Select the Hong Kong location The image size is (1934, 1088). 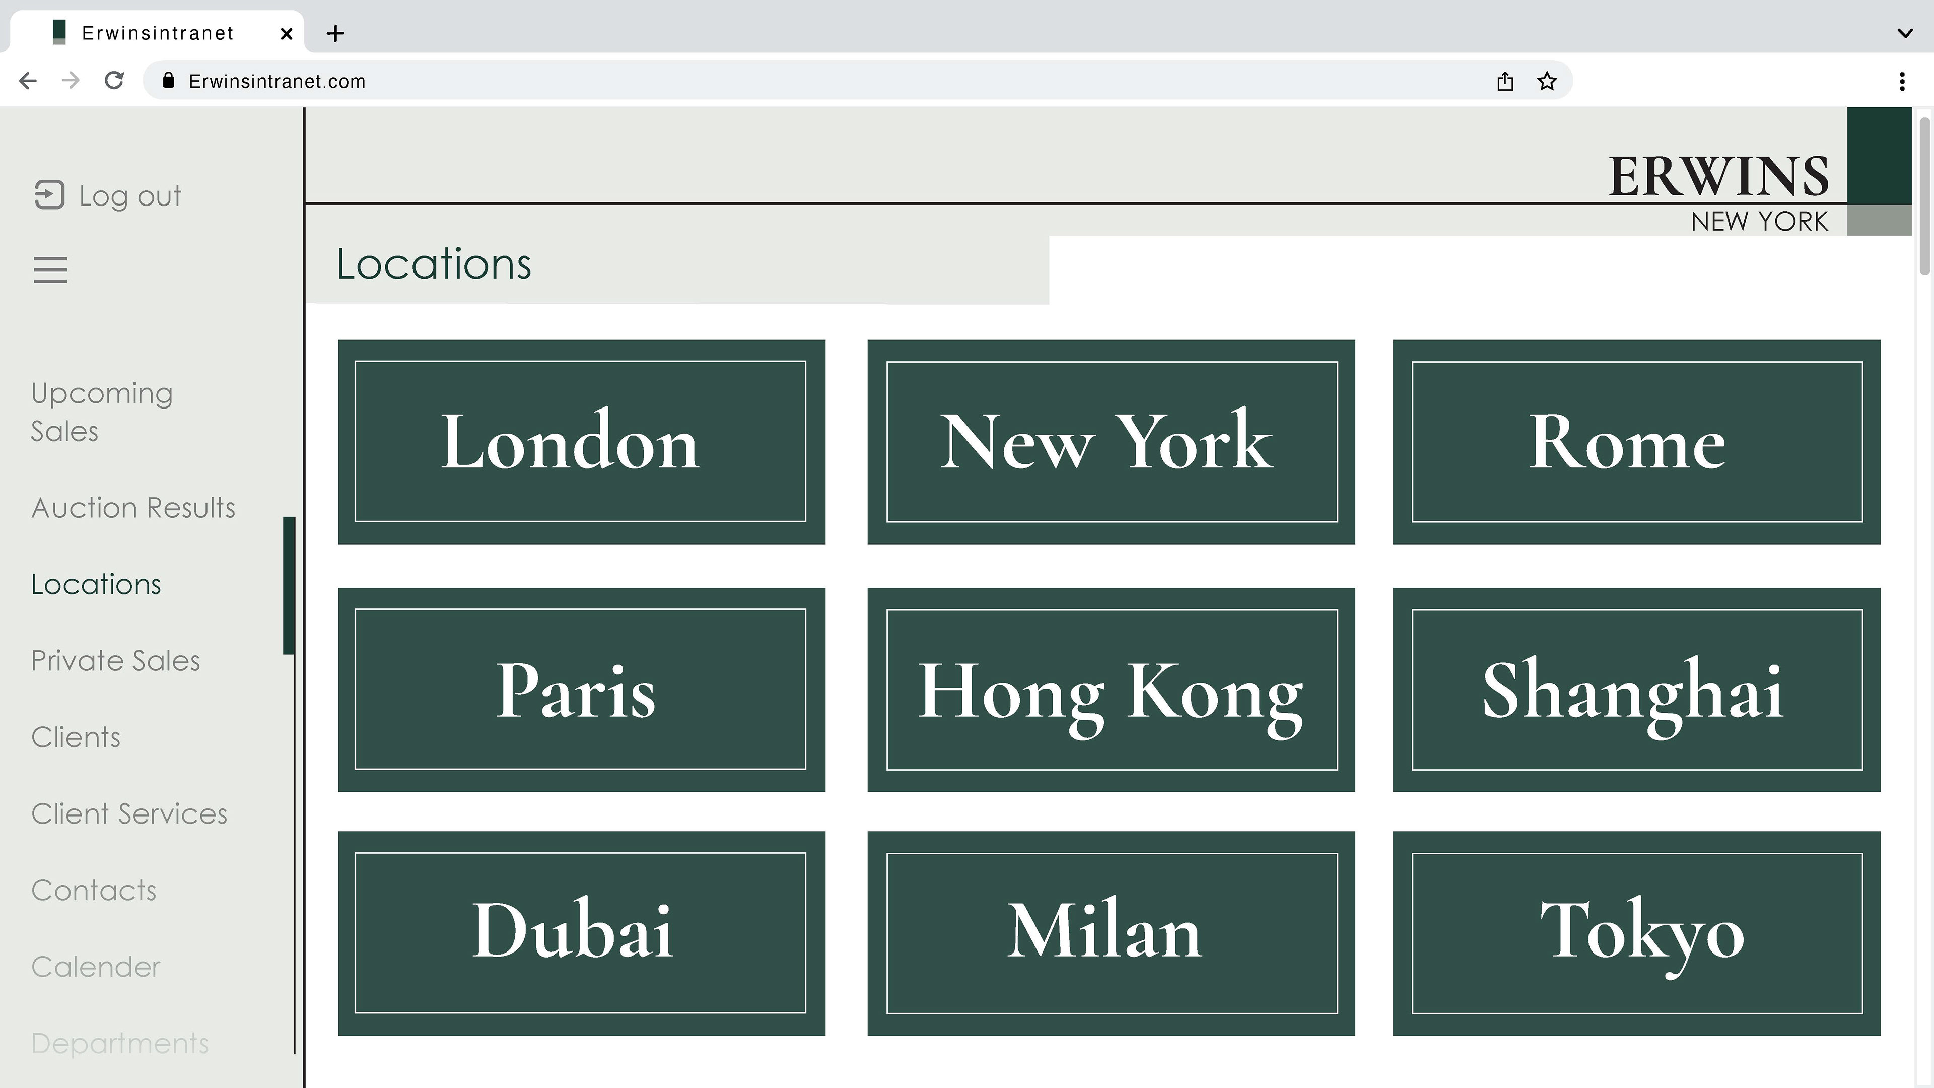(x=1111, y=689)
